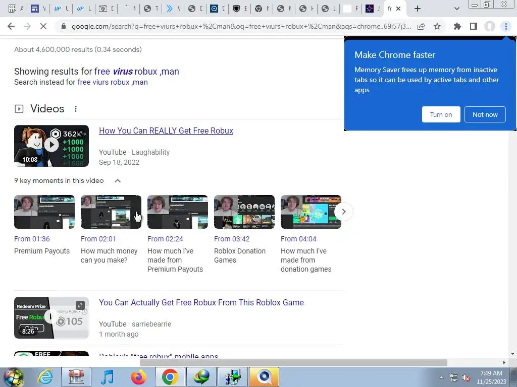Viewport: 517px width, 387px height.
Task: Go back to the previous page
Action: pyautogui.click(x=11, y=26)
